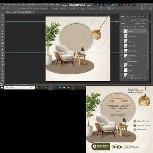Open the File menu
The width and height of the screenshot is (153, 153).
pos(5,5)
